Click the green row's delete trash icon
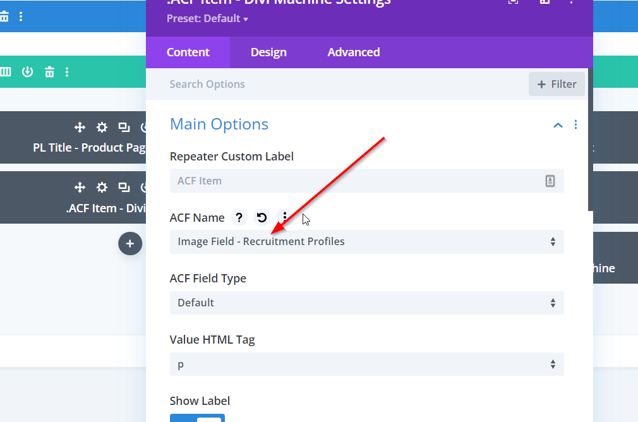This screenshot has height=422, width=638. tap(49, 72)
